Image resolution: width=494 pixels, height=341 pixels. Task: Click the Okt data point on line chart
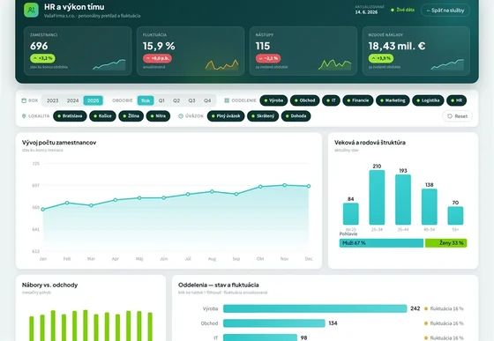(x=260, y=187)
